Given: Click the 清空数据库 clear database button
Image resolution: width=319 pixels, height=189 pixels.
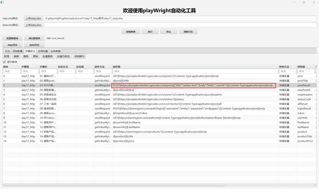Looking at the screenshot, I should pos(34,38).
